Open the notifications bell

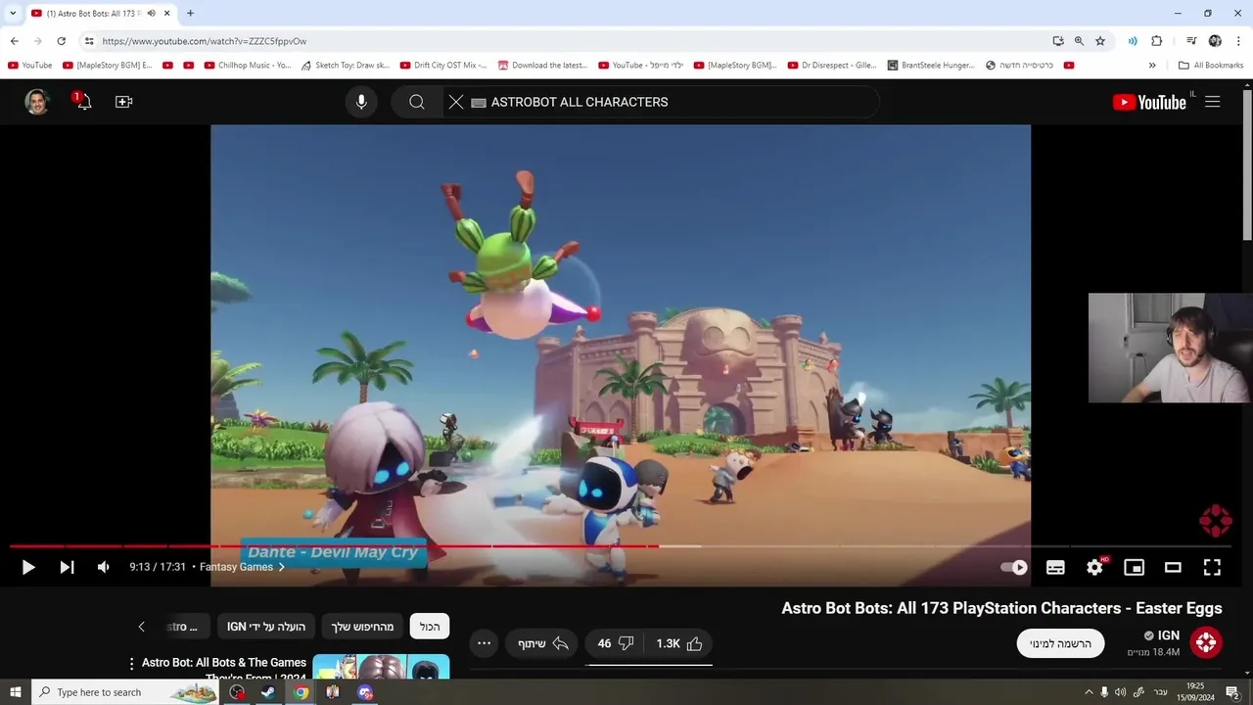[x=83, y=101]
